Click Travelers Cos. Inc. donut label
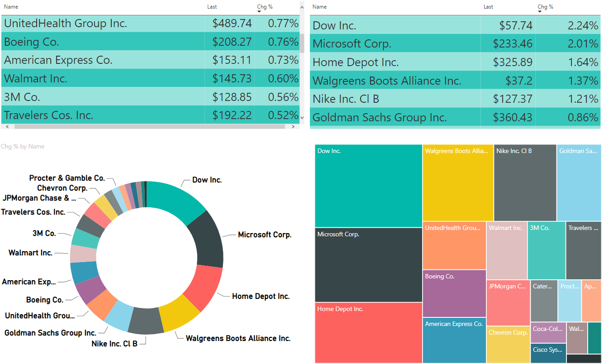Image resolution: width=604 pixels, height=364 pixels. [x=33, y=212]
